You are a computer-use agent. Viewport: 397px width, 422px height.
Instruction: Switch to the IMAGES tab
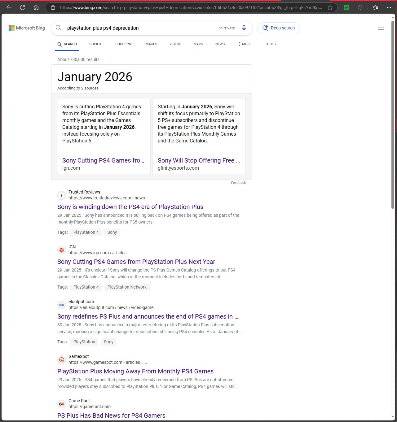(151, 44)
